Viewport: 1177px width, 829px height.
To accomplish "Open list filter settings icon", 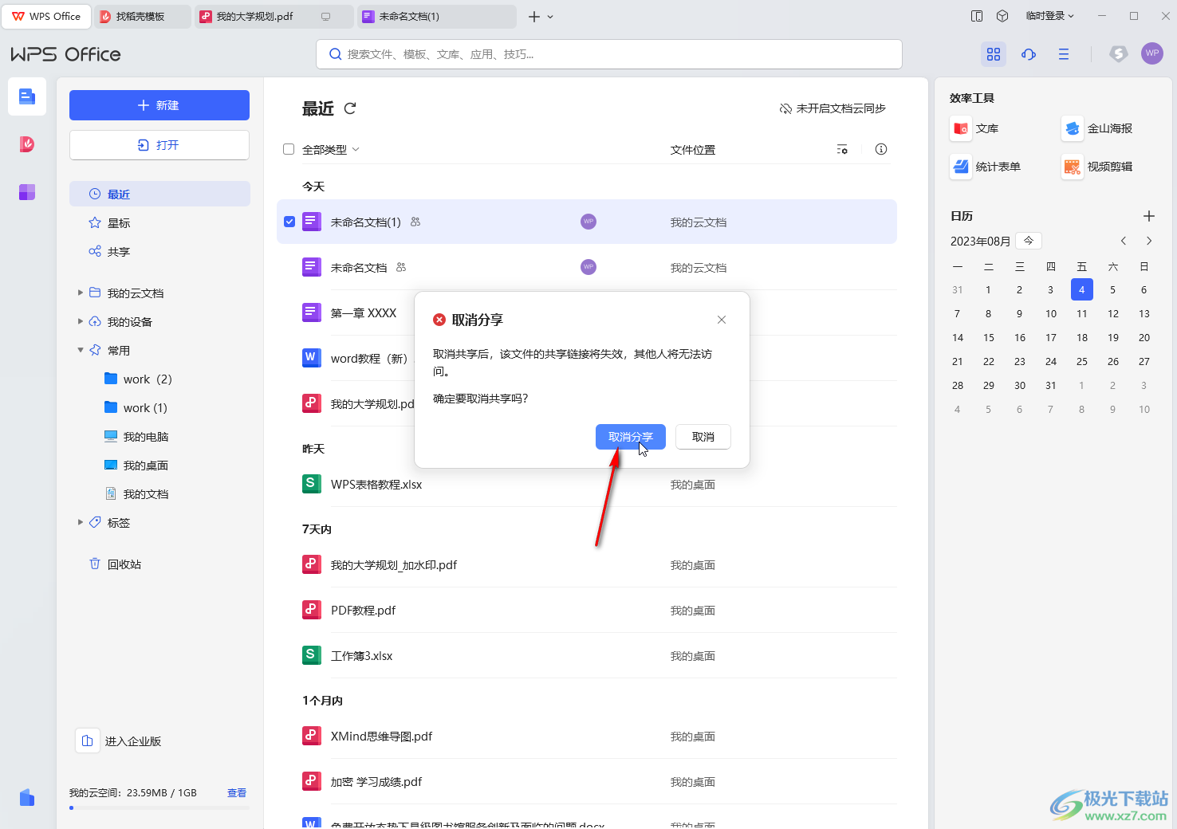I will coord(842,149).
